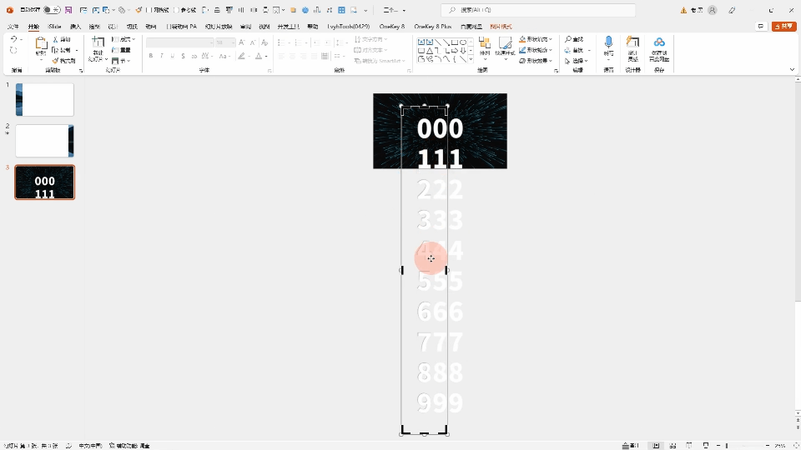Click the Save to Baidu cloud icon
Viewport: 801px width, 450px height.
(x=659, y=47)
